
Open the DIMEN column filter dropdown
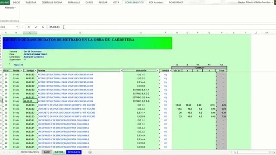coord(170,71)
